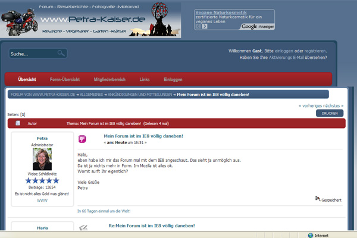Click the topic icon beside Autor header
Viewport: 357px width, 238px height.
18,123
